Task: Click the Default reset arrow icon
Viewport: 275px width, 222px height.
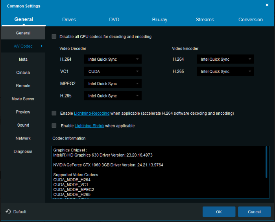Action: pyautogui.click(x=8, y=212)
